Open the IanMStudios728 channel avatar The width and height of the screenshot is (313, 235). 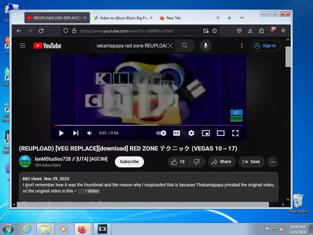[x=25, y=162]
